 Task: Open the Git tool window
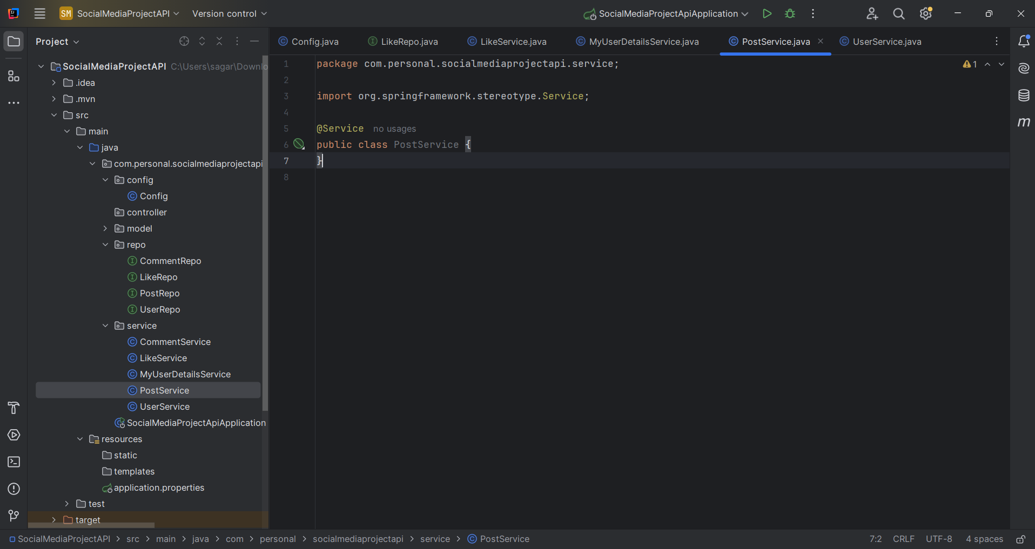click(x=14, y=516)
